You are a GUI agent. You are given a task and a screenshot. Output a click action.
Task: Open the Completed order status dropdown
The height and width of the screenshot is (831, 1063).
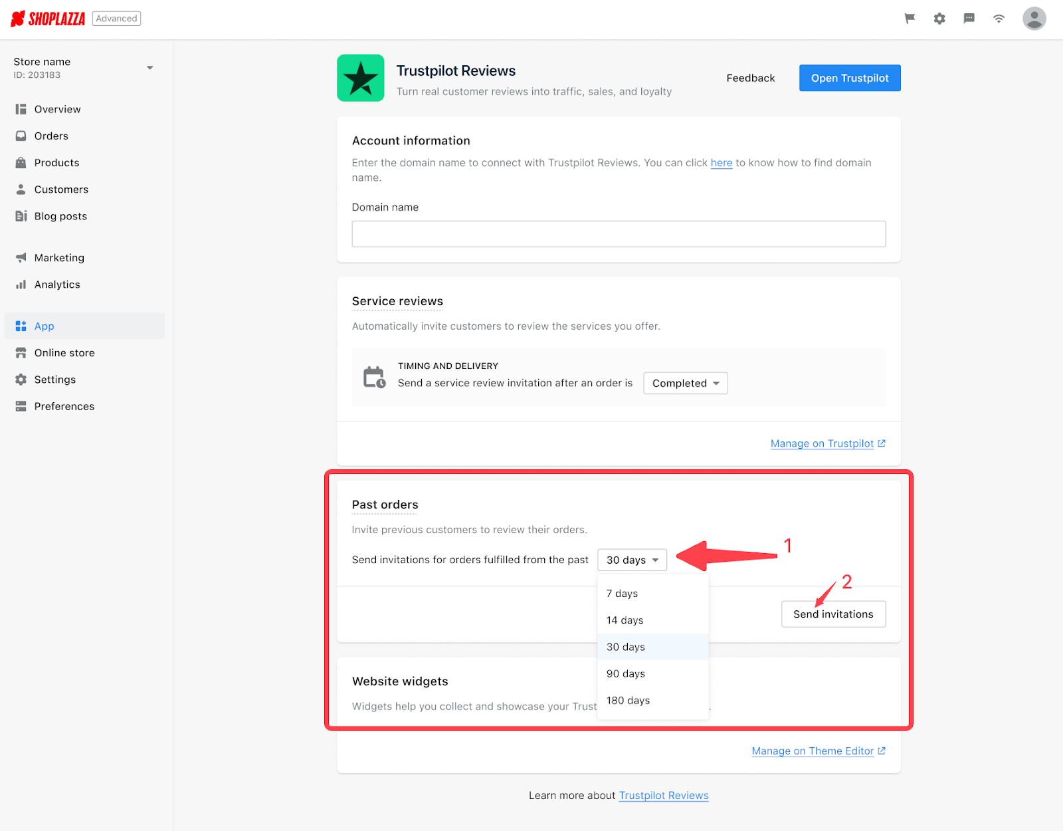[x=686, y=383]
